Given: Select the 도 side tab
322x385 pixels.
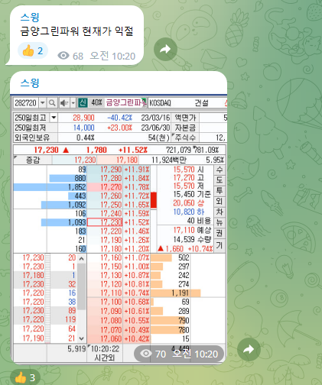Looking at the screenshot, I should pyautogui.click(x=220, y=180).
